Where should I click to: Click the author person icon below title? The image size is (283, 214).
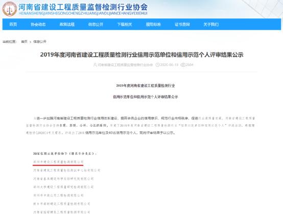click(95, 64)
